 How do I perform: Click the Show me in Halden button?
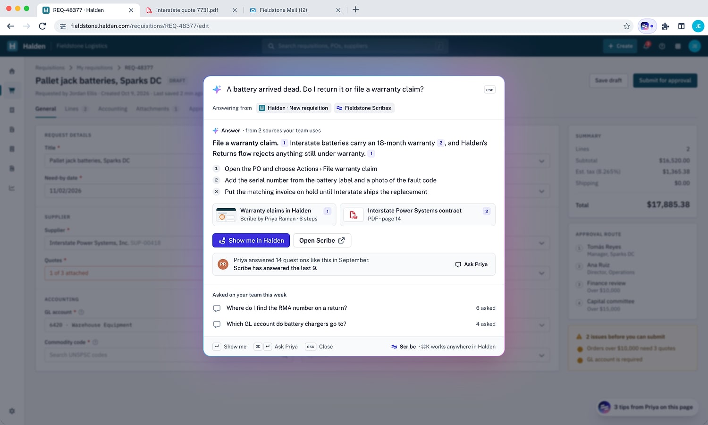251,240
